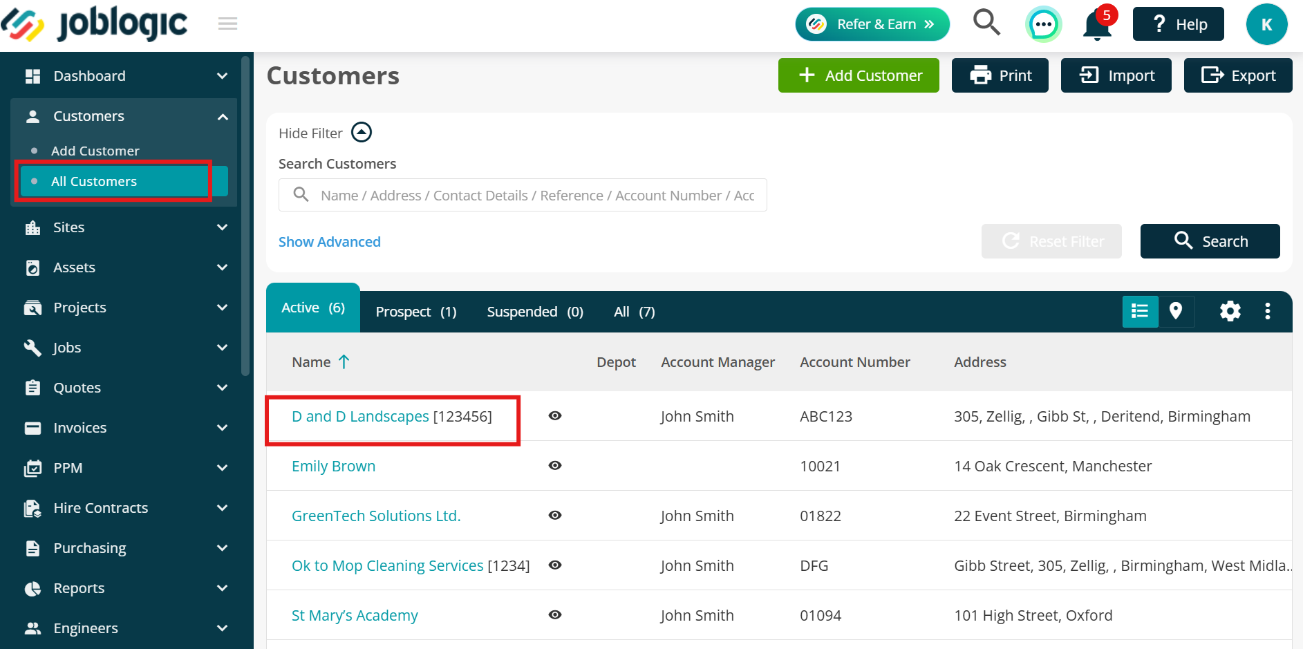Image resolution: width=1303 pixels, height=649 pixels.
Task: Click the Search Customers input field
Action: (523, 195)
